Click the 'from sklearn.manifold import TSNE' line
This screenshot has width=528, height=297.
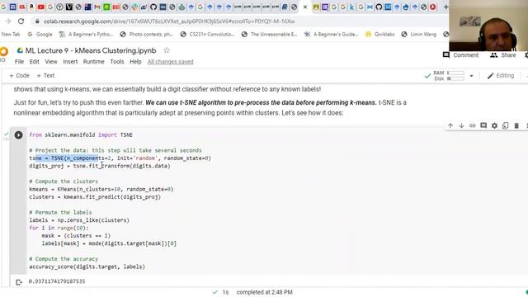(81, 134)
